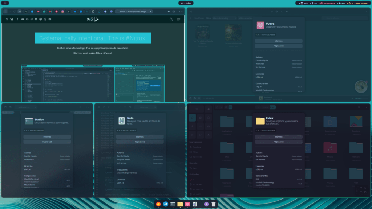
Task: Open Nitrux X social link on page
Action: pos(7,19)
